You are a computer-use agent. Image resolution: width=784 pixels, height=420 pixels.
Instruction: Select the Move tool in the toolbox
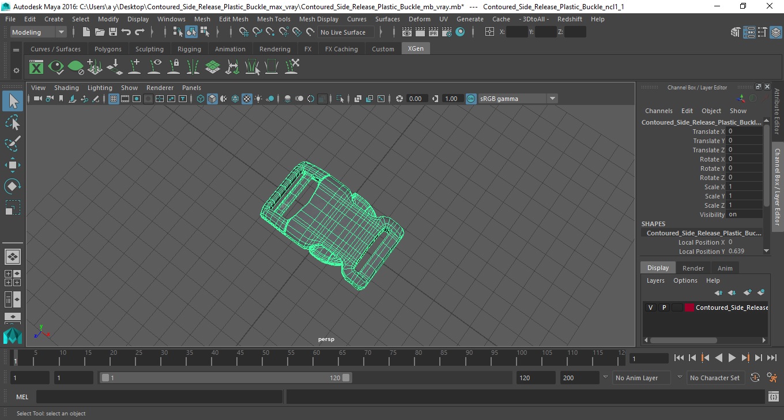[13, 165]
